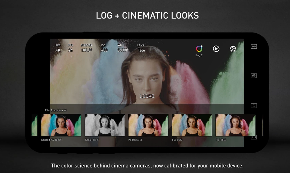This screenshot has width=290, height=173.
Task: Tap the RES setting labeled 4K
Action: pyautogui.click(x=58, y=48)
